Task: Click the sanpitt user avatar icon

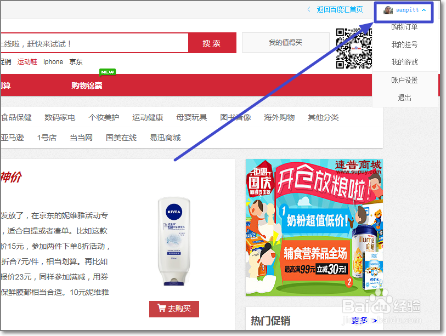Action: click(388, 10)
